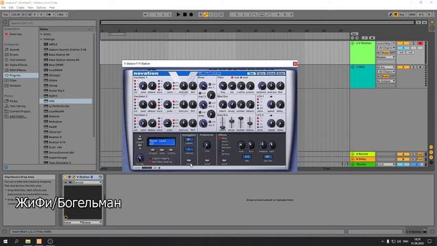Toggle the metronome button
The height and width of the screenshot is (246, 437).
pyautogui.click(x=48, y=14)
